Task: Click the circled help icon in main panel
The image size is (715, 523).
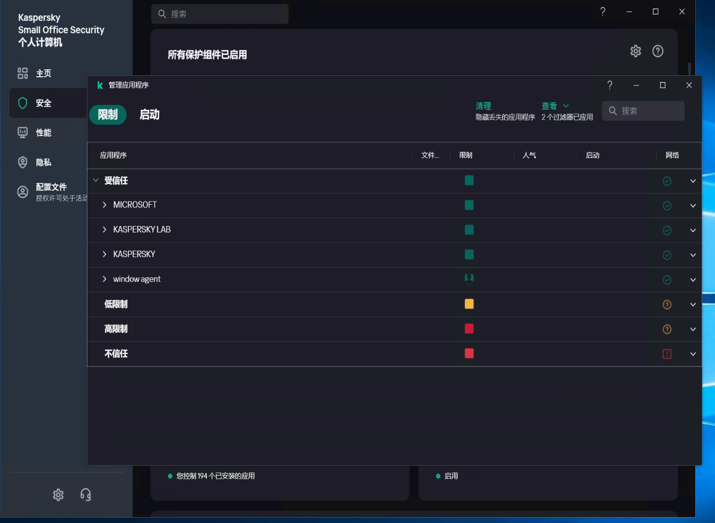Action: pos(658,51)
